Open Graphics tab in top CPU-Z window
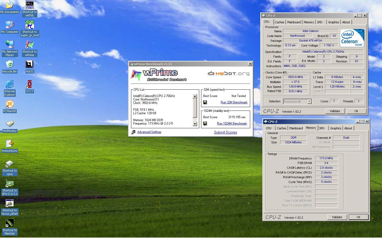The width and height of the screenshot is (382, 238). coord(333,22)
